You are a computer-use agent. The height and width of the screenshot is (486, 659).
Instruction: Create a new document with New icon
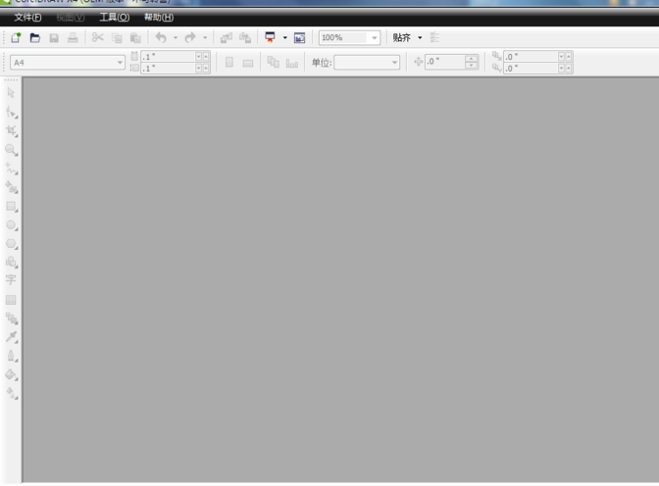16,38
